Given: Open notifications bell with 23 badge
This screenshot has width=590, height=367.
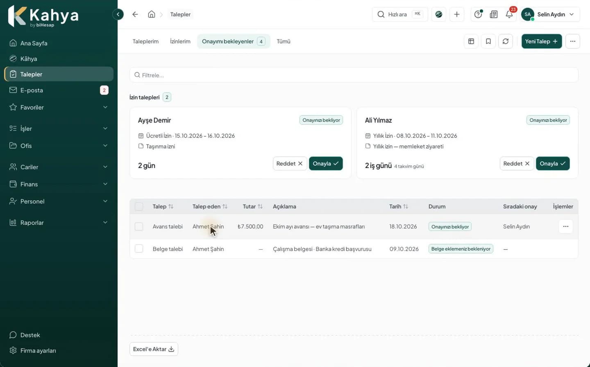Looking at the screenshot, I should (509, 14).
